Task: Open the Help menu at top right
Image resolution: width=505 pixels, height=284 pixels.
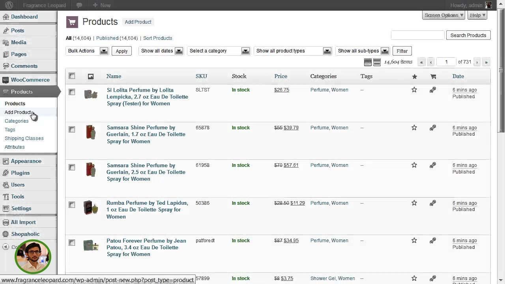Action: pos(477,15)
